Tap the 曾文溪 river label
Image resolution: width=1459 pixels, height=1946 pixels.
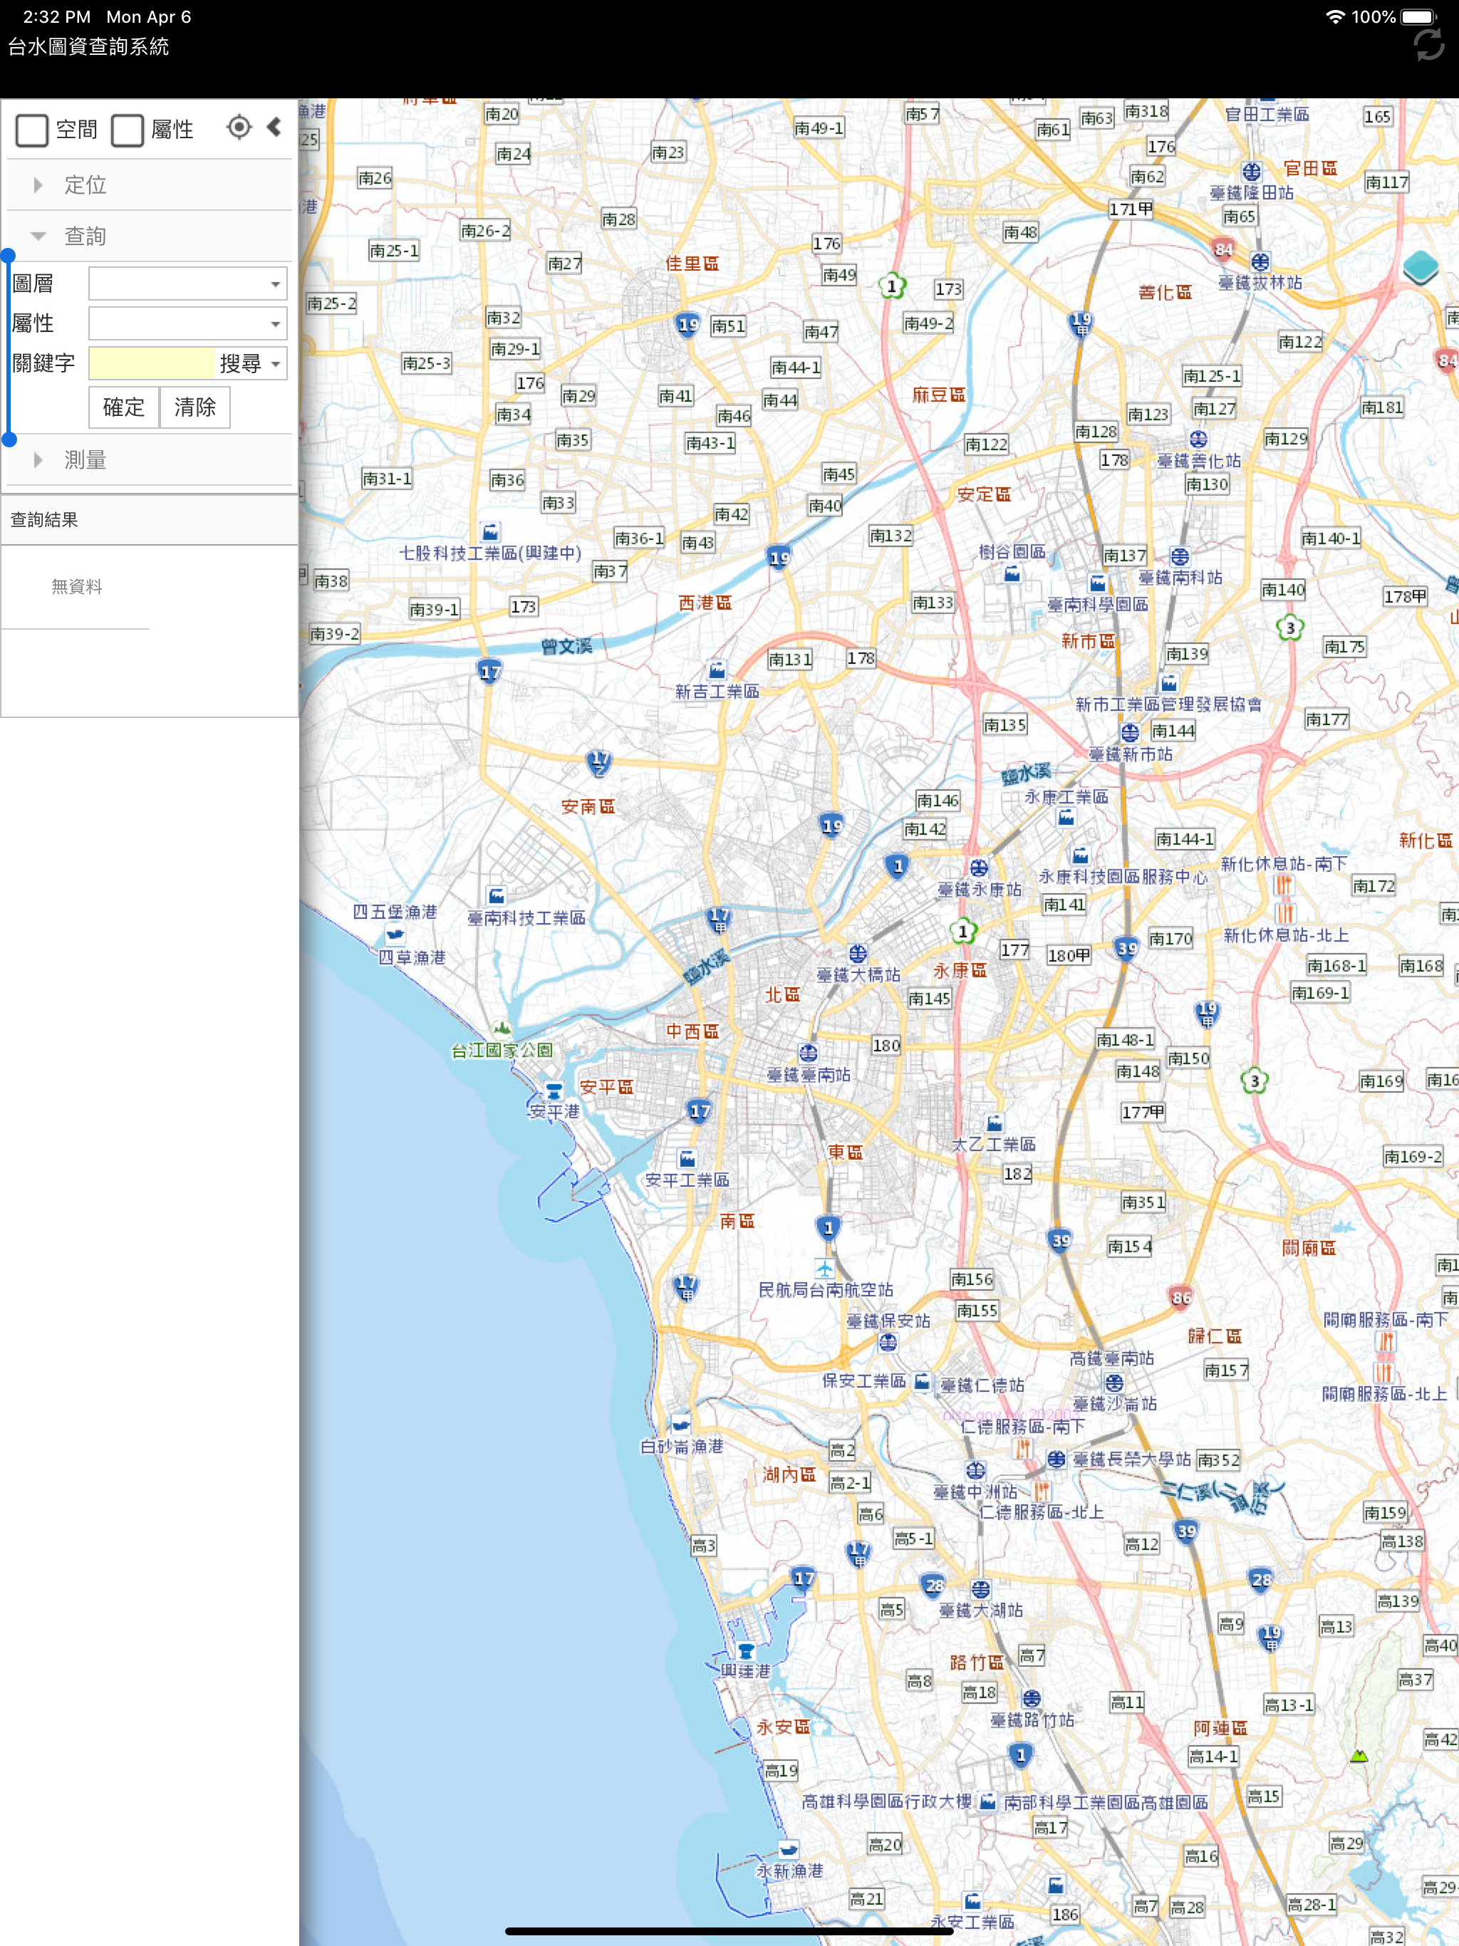point(566,646)
